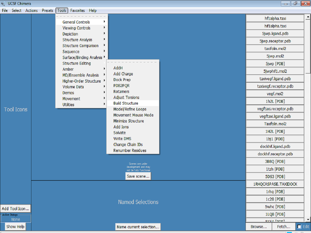Open recent file vegf.mol2
Screen dimensions: 311x233
point(275,94)
